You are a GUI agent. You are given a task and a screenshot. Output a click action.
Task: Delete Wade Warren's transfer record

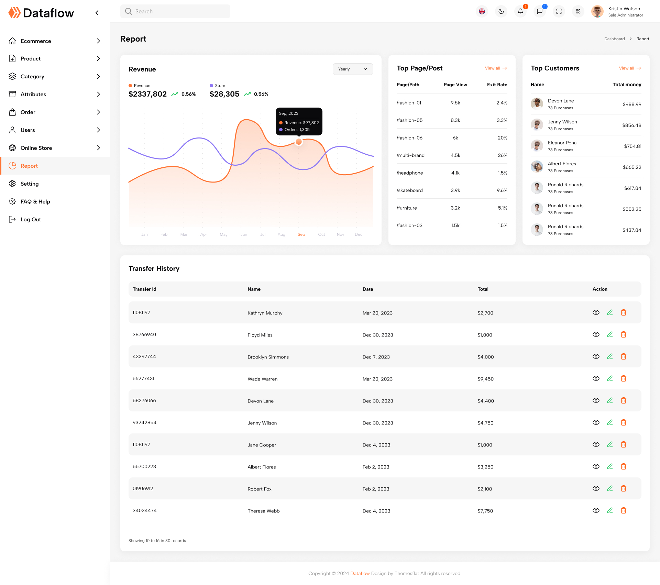tap(624, 378)
